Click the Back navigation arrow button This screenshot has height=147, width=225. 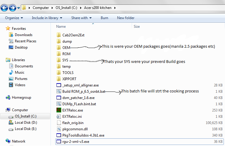[5, 7]
